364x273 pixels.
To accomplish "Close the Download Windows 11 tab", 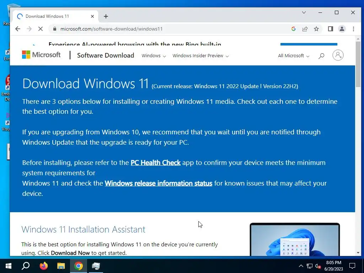I will point(92,16).
